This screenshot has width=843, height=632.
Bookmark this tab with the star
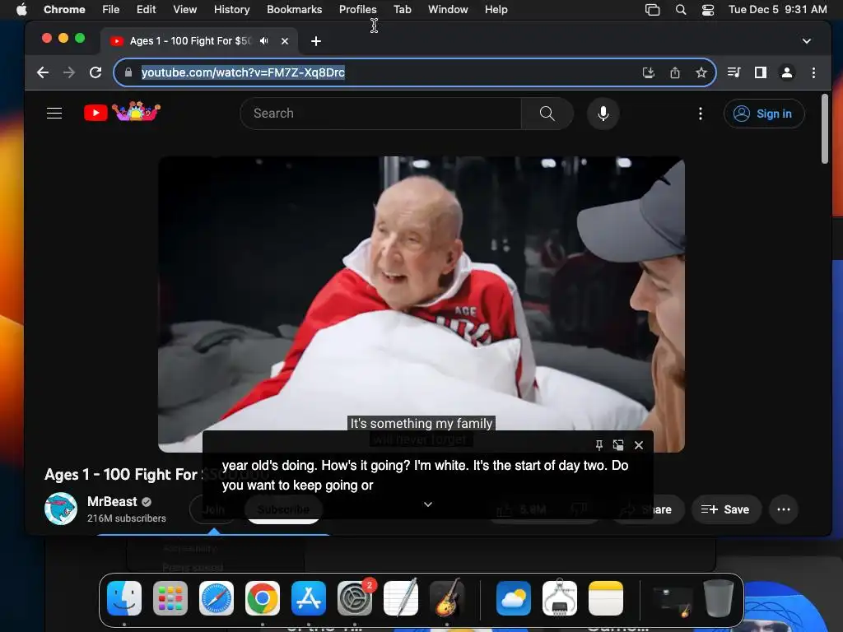tap(701, 72)
